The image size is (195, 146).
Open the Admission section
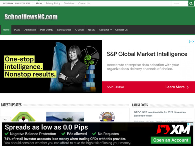(30, 30)
